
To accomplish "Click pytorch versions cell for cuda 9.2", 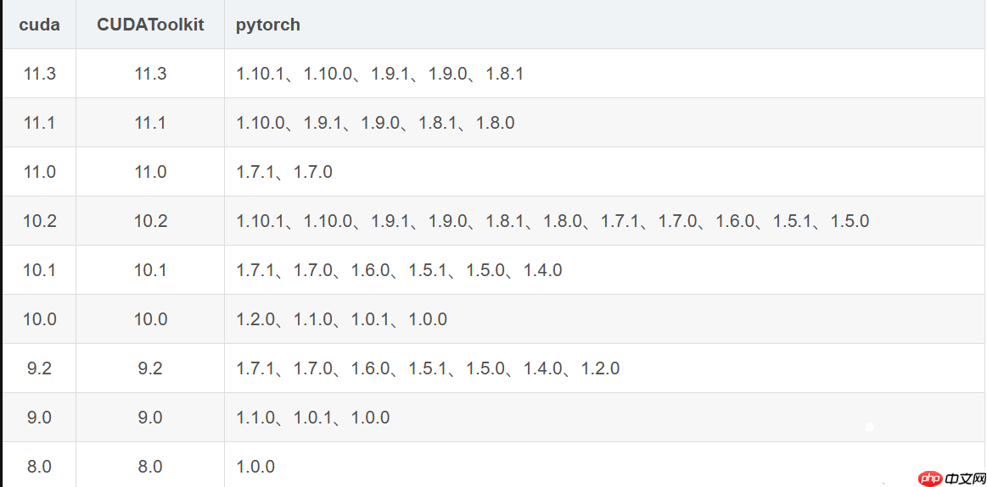I will tap(428, 368).
